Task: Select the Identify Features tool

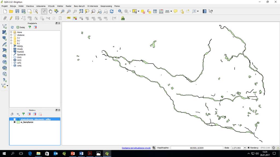Action: pos(120,11)
